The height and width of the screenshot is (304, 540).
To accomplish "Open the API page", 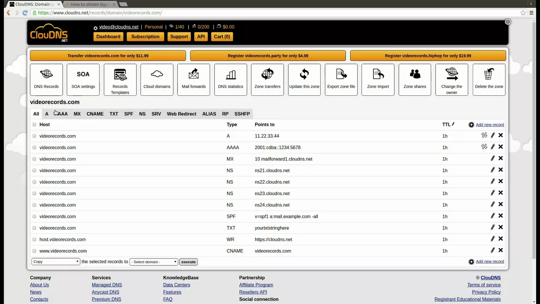I will [201, 36].
